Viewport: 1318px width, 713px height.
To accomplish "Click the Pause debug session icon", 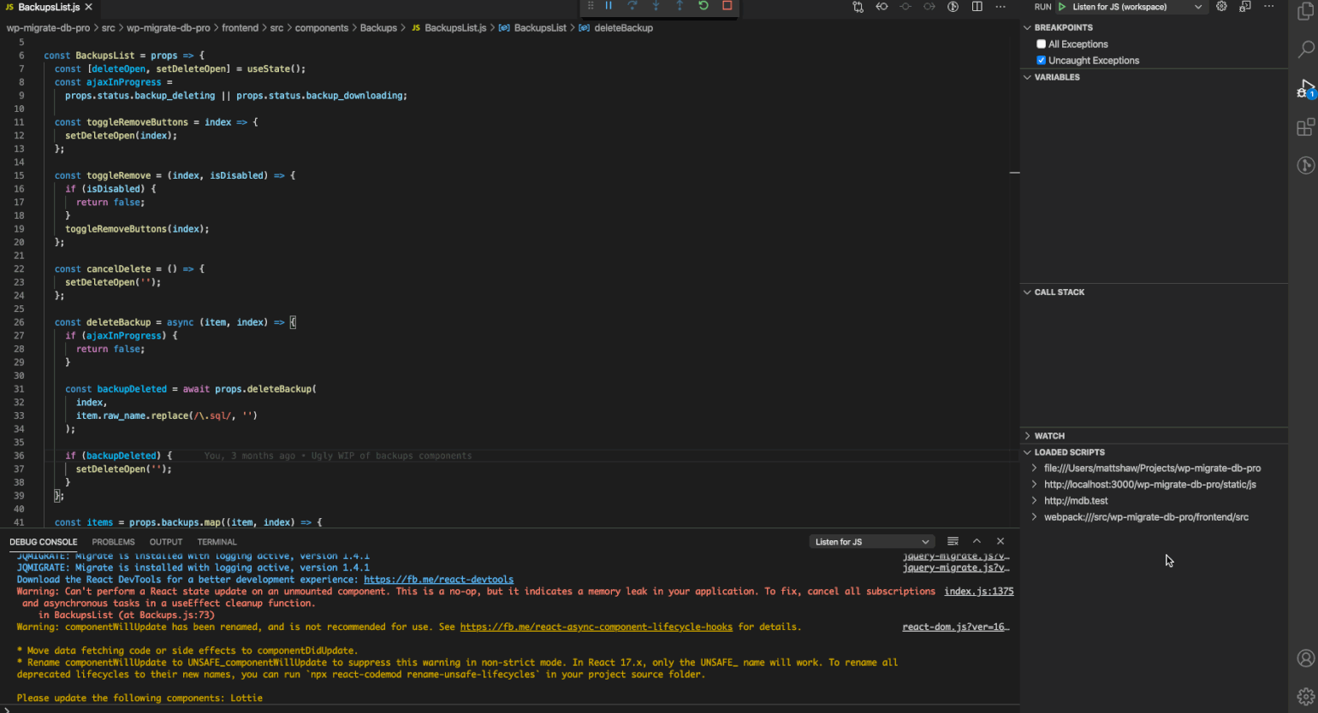I will point(609,7).
